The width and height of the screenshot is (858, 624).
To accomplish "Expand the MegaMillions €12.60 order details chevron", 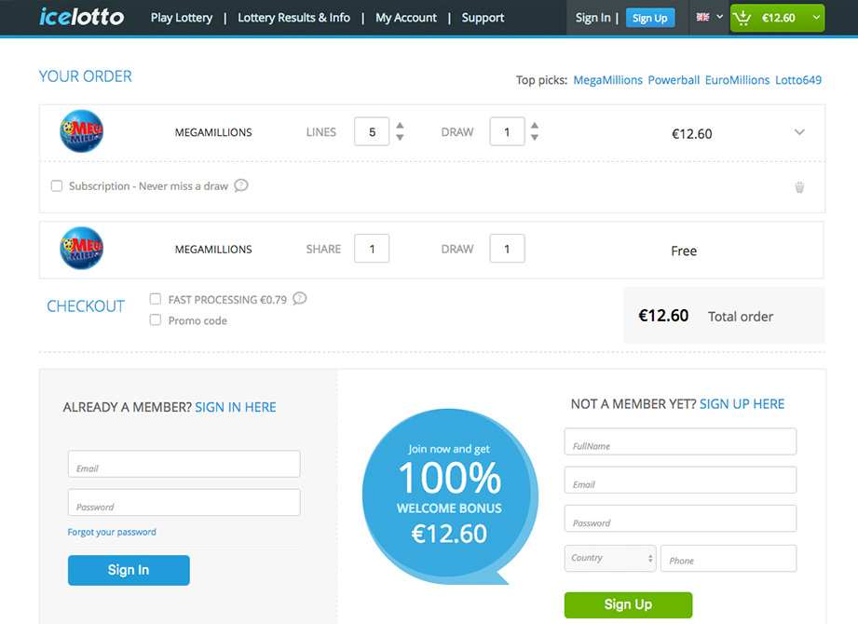I will [x=799, y=132].
